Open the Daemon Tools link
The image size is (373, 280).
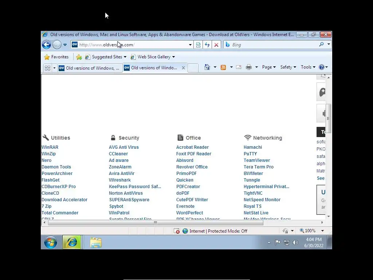tap(56, 167)
